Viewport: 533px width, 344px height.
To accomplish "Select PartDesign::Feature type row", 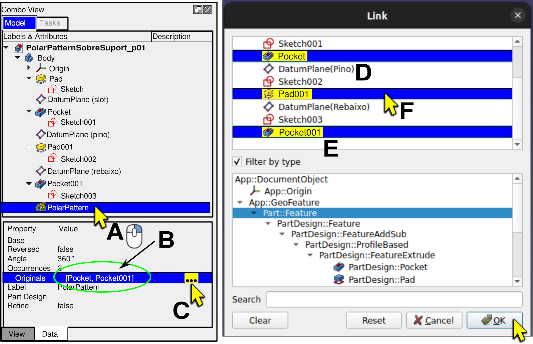I will click(x=318, y=223).
